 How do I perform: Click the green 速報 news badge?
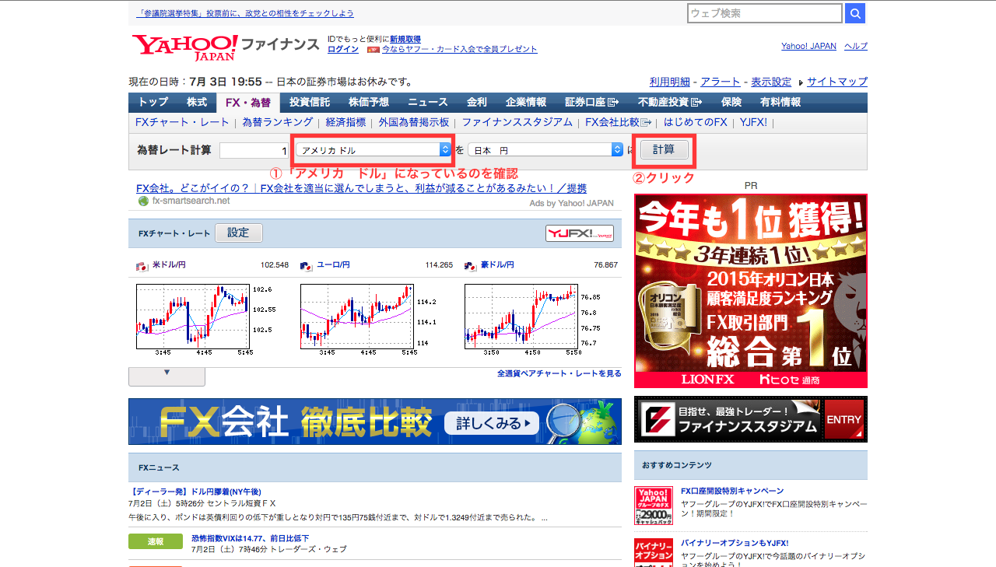[156, 541]
